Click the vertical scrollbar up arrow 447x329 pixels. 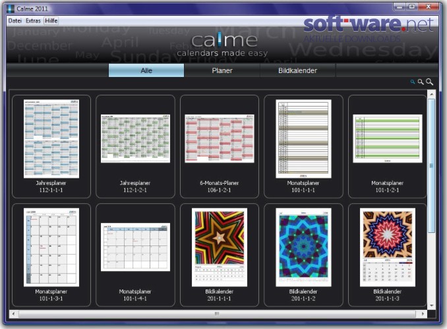tap(431, 94)
